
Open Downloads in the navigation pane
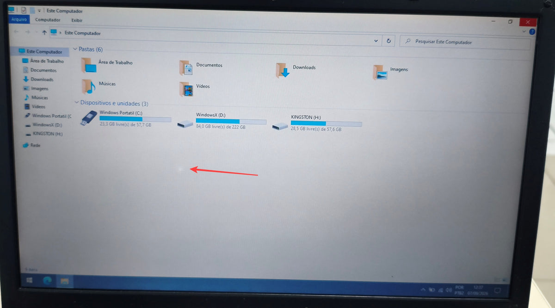click(x=38, y=80)
